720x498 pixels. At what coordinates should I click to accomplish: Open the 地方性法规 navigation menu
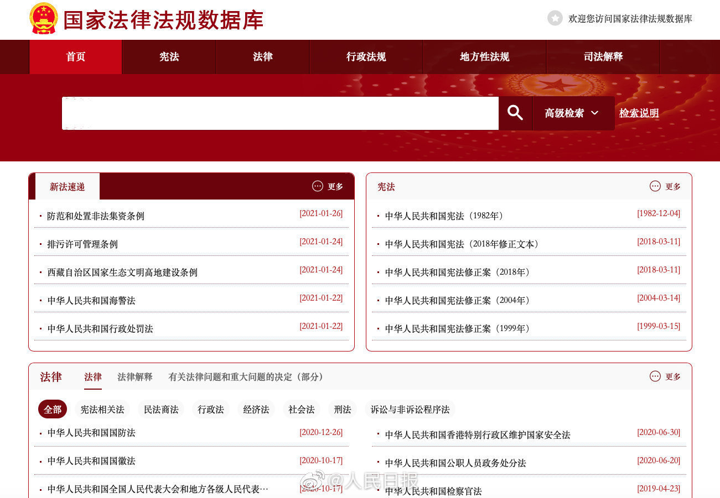point(484,57)
